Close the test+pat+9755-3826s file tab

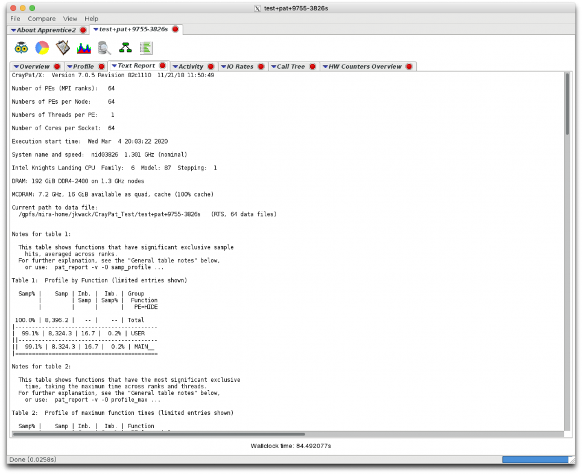[x=176, y=29]
